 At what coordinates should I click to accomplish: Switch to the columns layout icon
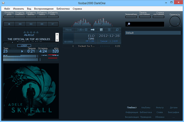tap(101, 30)
